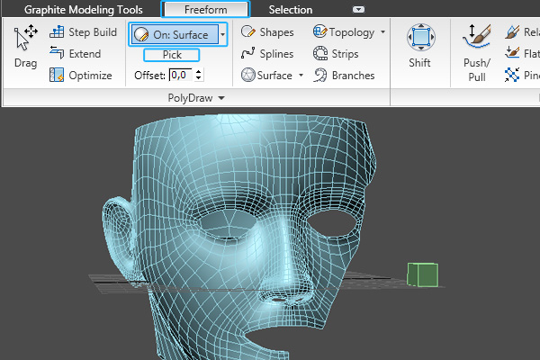Select the Shapes draw tool
The image size is (540, 360).
(x=268, y=32)
